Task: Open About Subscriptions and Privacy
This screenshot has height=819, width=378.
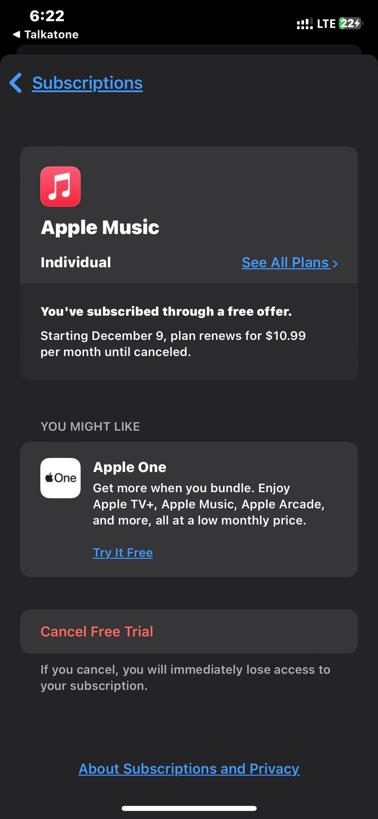Action: point(189,769)
